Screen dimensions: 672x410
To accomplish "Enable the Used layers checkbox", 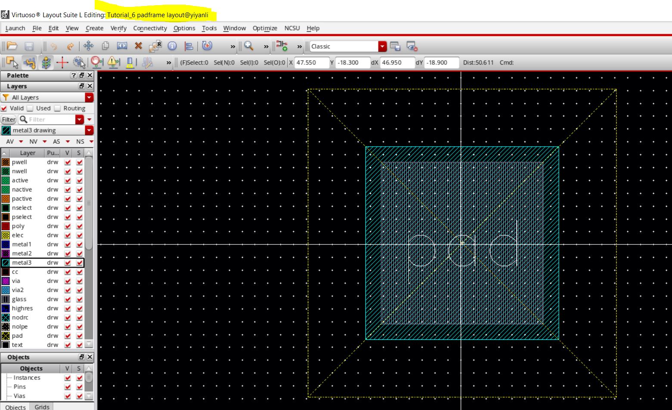I will pos(30,108).
